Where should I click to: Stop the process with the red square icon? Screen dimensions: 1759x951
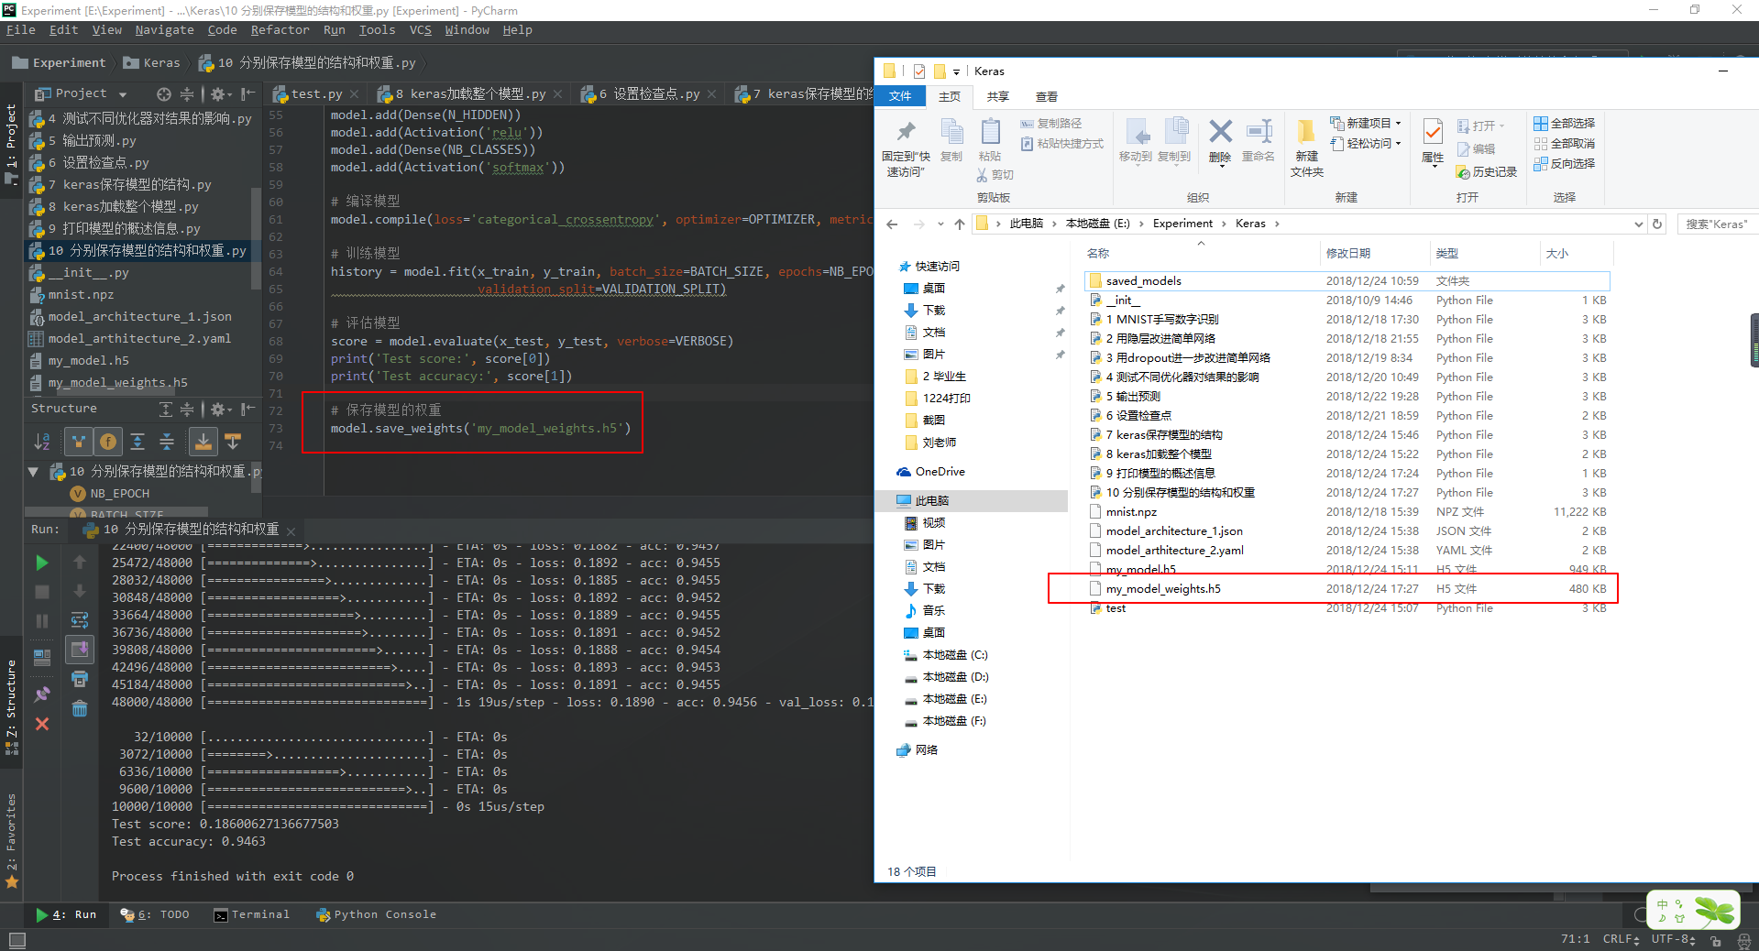click(41, 591)
